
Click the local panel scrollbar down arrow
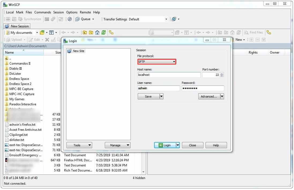coord(143,172)
